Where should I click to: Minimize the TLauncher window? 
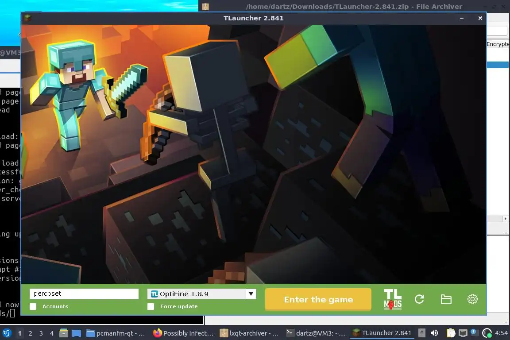(x=462, y=18)
